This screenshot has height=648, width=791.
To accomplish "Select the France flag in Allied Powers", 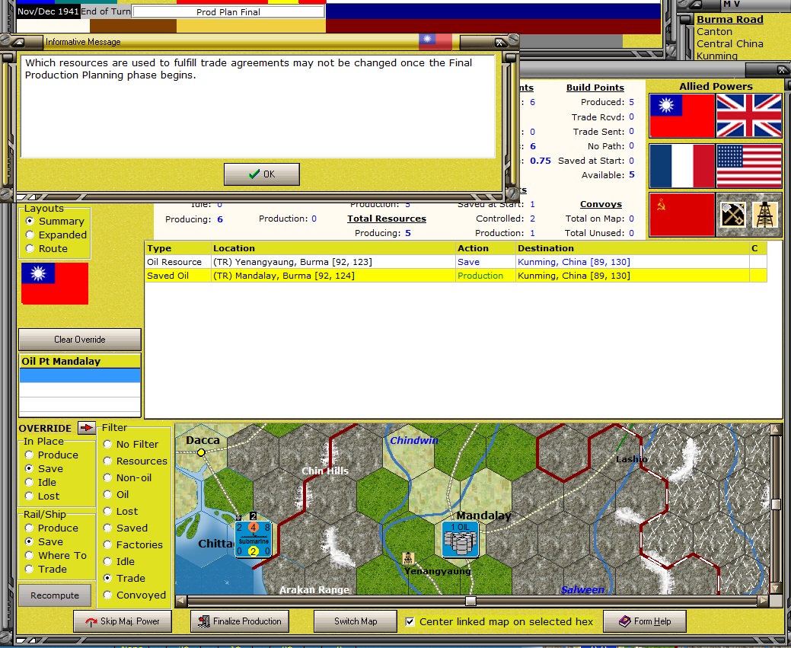I will tap(681, 165).
